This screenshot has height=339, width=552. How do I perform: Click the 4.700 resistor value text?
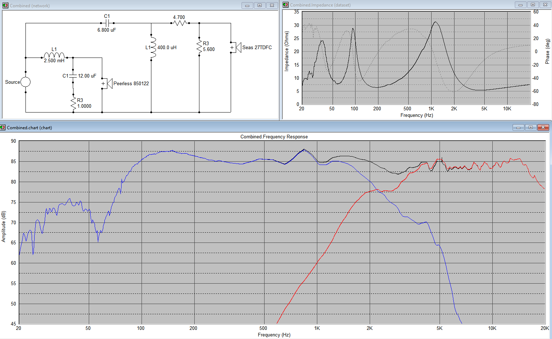click(x=179, y=17)
